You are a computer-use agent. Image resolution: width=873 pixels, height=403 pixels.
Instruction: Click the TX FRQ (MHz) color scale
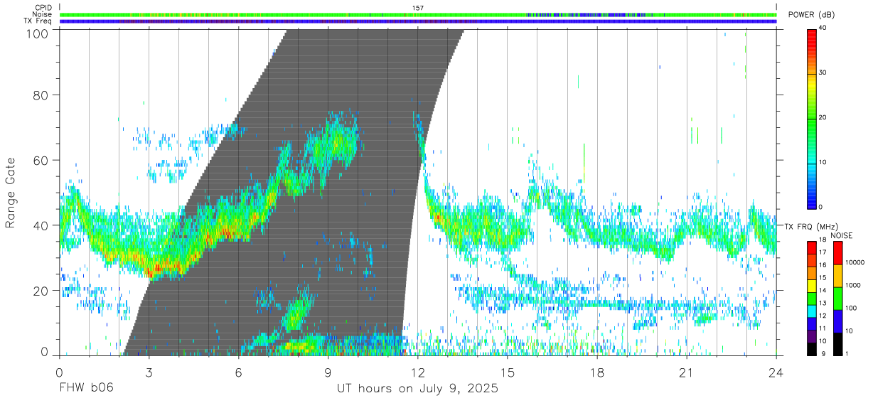click(811, 299)
